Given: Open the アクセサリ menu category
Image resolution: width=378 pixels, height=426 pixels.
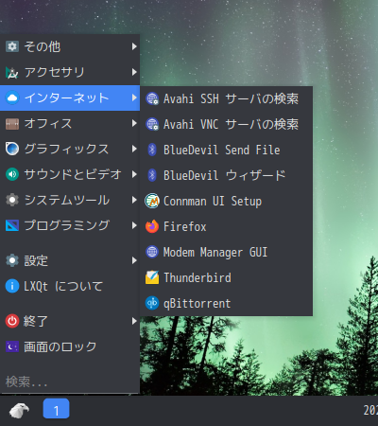Looking at the screenshot, I should (70, 72).
